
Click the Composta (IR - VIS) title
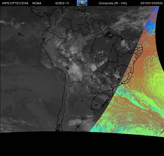(113, 3)
